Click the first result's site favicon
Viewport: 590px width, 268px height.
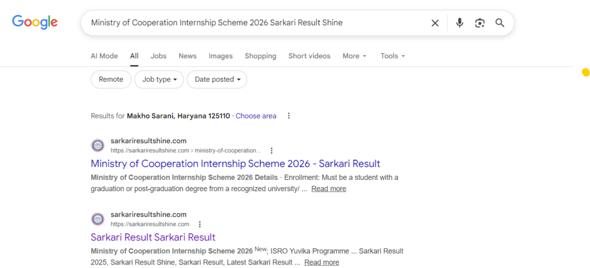98,146
